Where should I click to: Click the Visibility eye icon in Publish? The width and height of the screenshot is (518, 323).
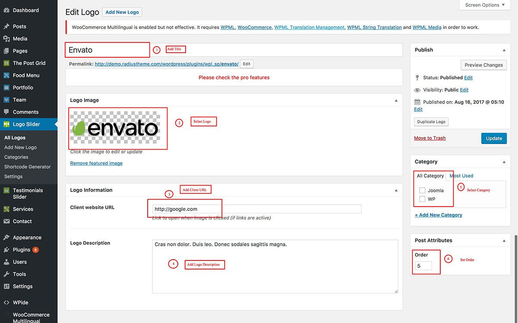[x=417, y=90]
